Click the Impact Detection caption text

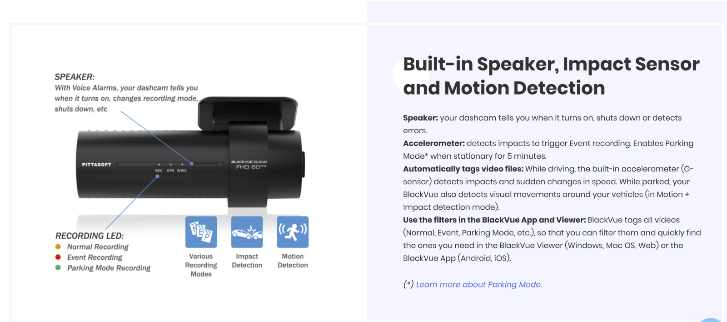point(247,261)
